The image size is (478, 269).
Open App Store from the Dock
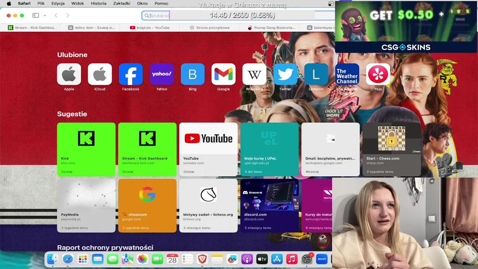click(x=277, y=259)
